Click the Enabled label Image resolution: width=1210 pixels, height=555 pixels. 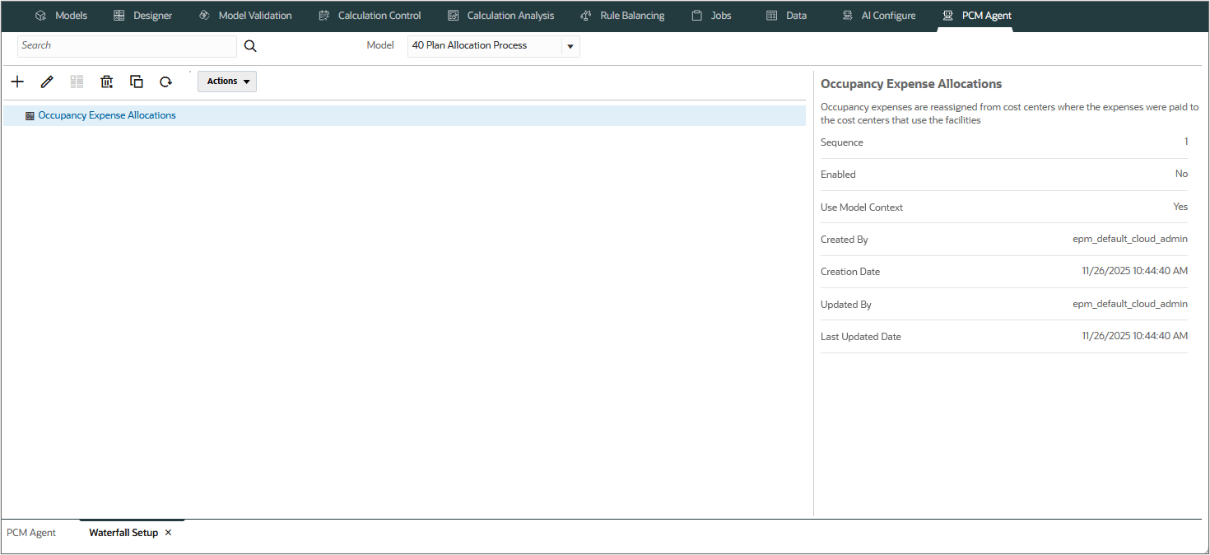coord(838,175)
